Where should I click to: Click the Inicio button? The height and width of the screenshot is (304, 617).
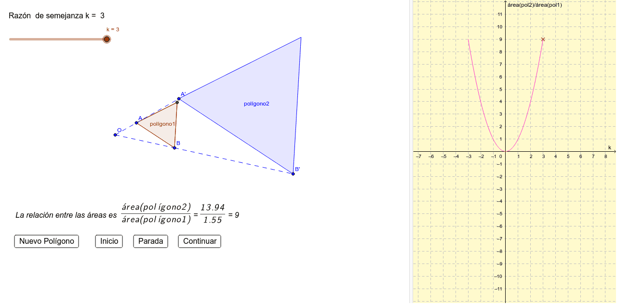[109, 241]
